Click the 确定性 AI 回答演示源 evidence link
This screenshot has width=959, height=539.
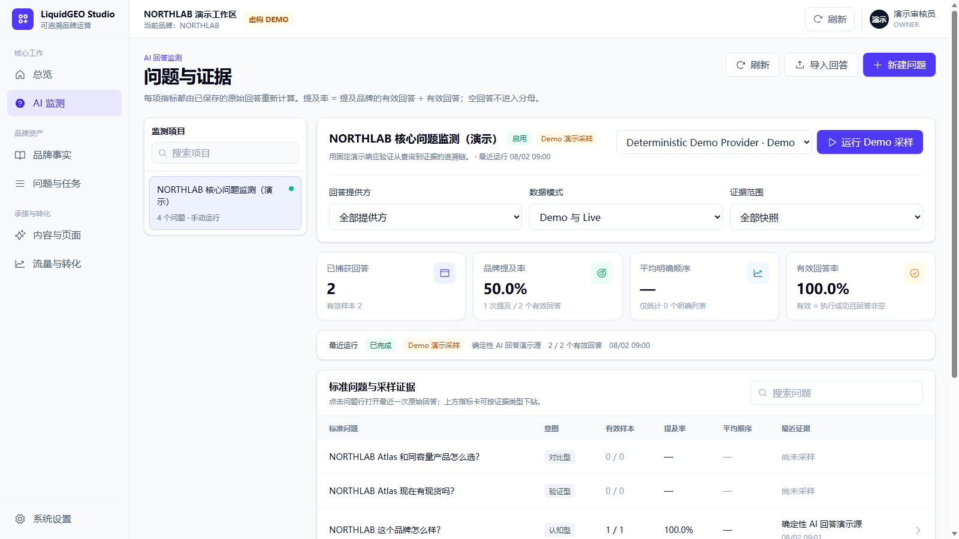coord(822,524)
